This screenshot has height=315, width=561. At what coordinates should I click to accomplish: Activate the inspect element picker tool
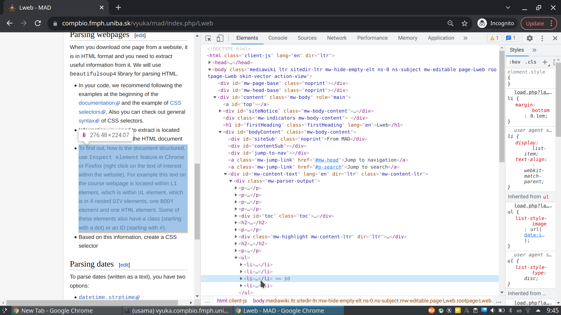(208, 38)
